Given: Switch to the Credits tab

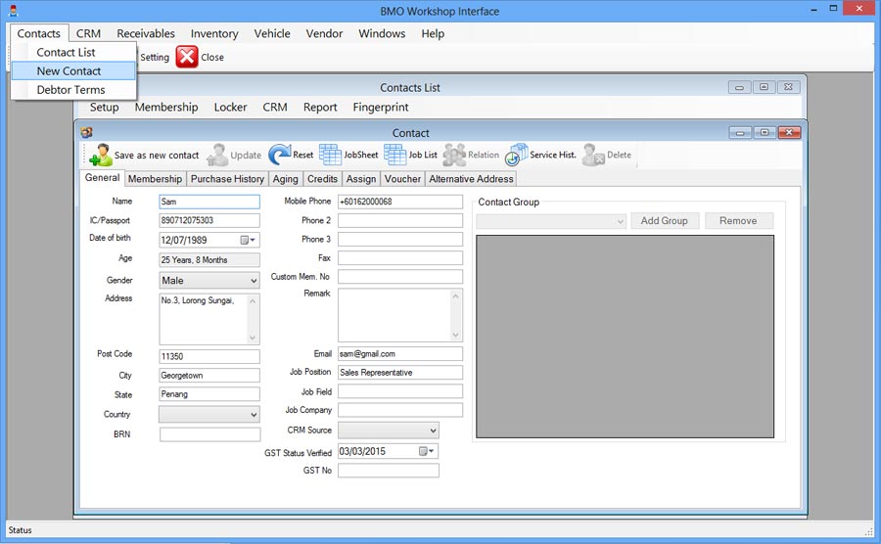Looking at the screenshot, I should (322, 178).
